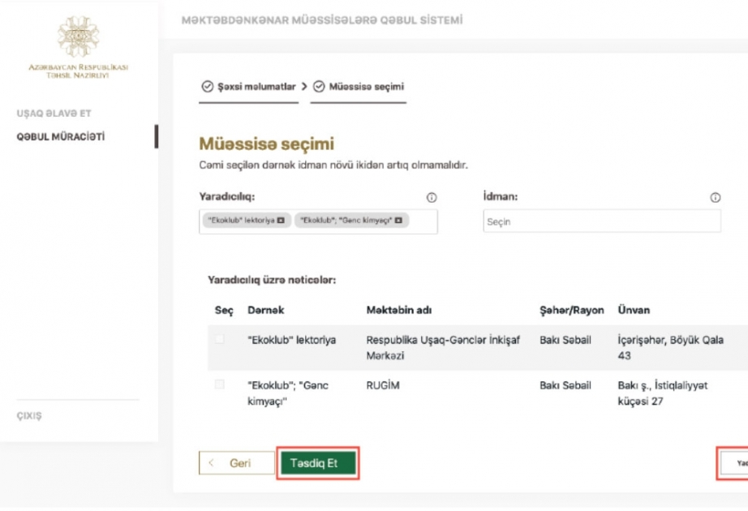This screenshot has height=511, width=748.
Task: Click "Ekoklub"; "Gənc kimyaçı" in results table
Action: pos(288,393)
